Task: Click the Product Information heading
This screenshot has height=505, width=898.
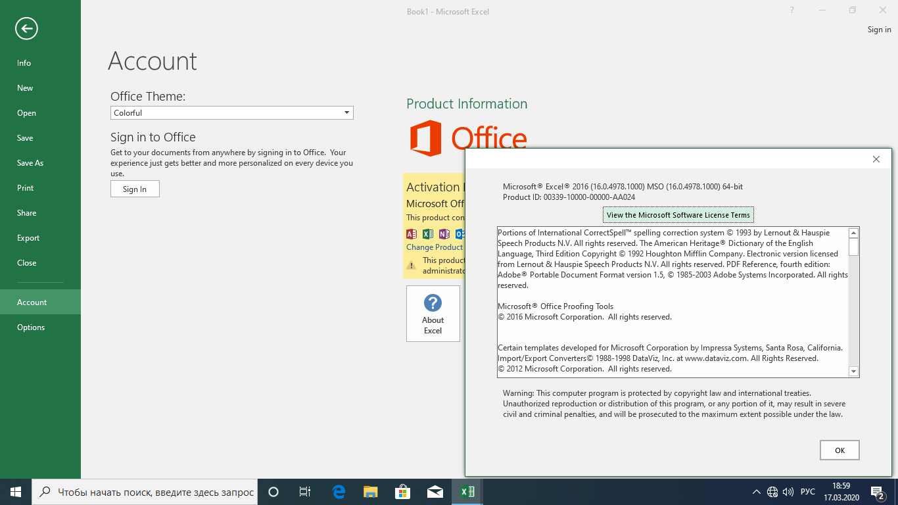Action: point(467,104)
